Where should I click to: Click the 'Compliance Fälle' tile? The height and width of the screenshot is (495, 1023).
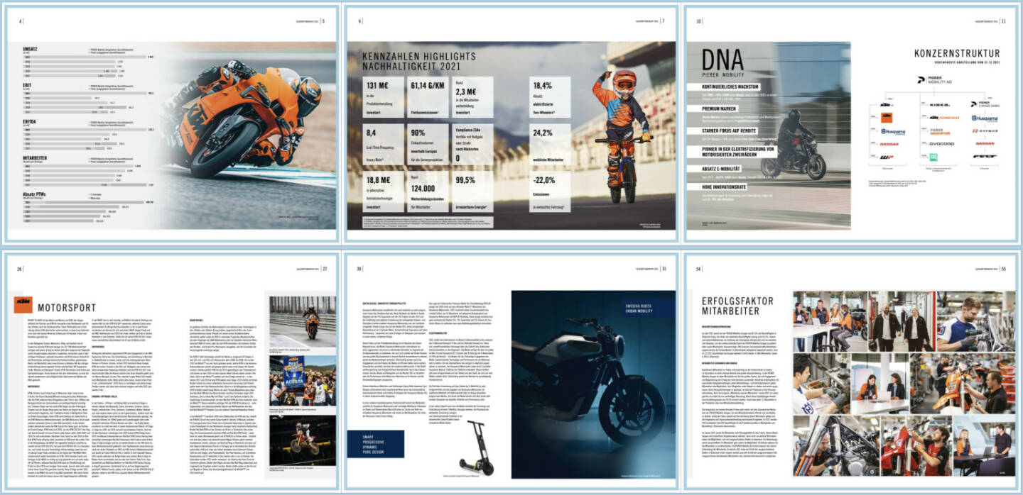472,145
